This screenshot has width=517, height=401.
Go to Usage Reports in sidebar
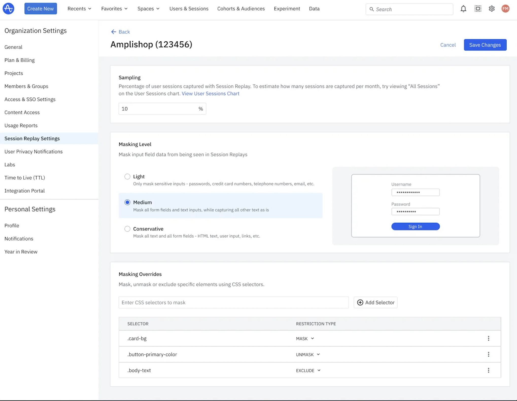tap(21, 125)
